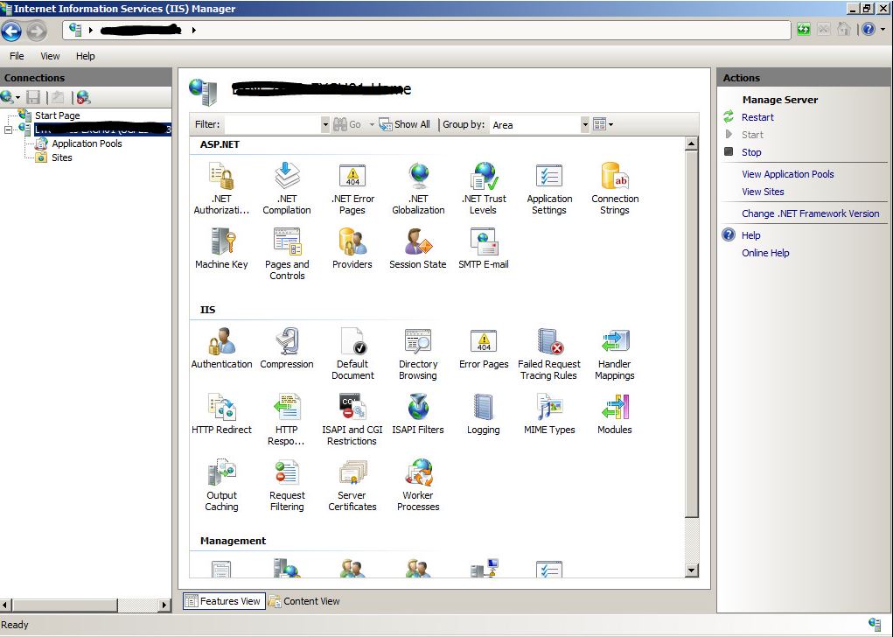Open .NET Trust Levels feature
Image resolution: width=893 pixels, height=637 pixels.
pyautogui.click(x=484, y=188)
